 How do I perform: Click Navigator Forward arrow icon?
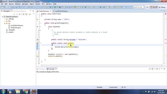(17, 14)
